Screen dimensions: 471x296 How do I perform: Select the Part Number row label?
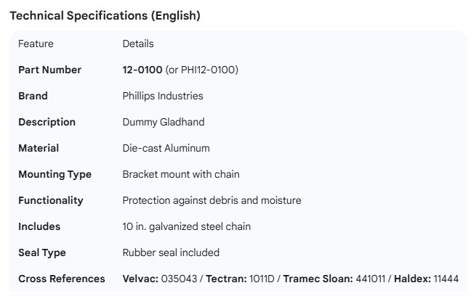[49, 70]
